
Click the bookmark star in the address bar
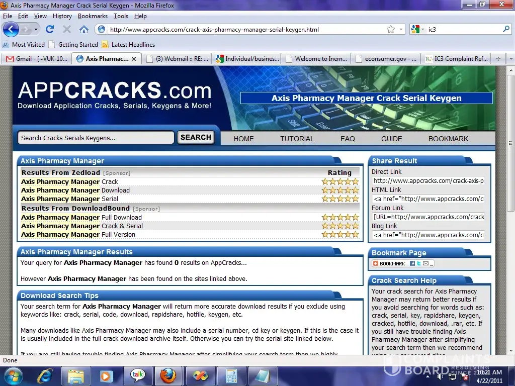(391, 29)
